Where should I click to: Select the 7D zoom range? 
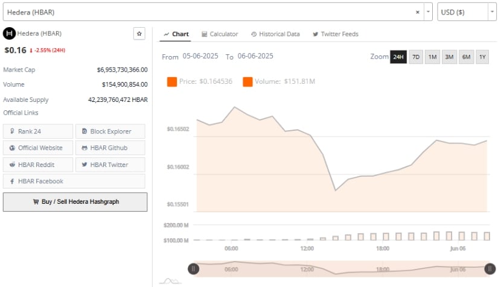coord(415,57)
